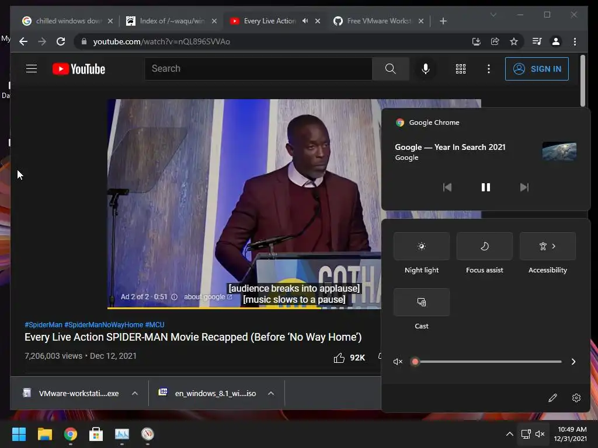Image resolution: width=598 pixels, height=448 pixels.
Task: Open VMware-workstati....exe download
Action: (72, 393)
